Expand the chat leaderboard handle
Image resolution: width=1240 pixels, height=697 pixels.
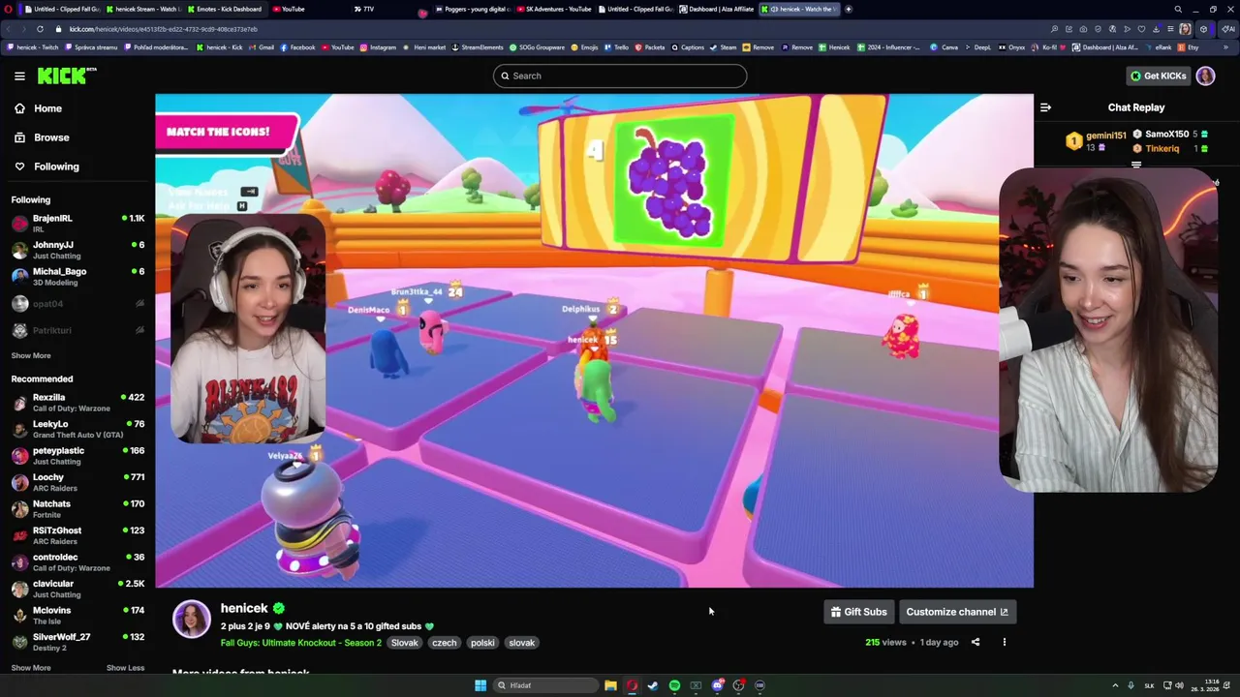1136,165
